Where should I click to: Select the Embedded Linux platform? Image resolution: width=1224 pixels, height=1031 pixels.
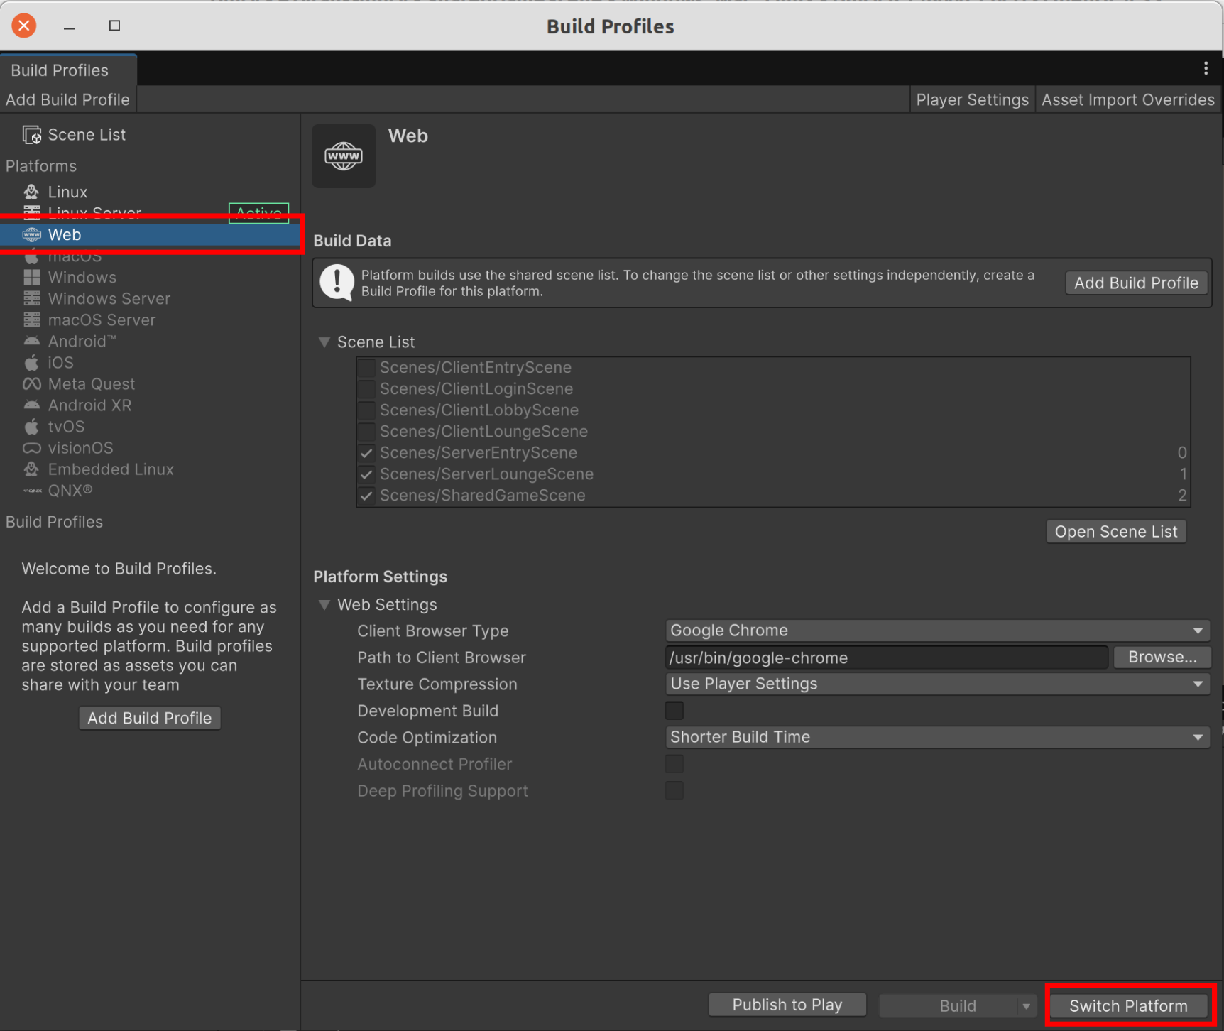tap(110, 469)
